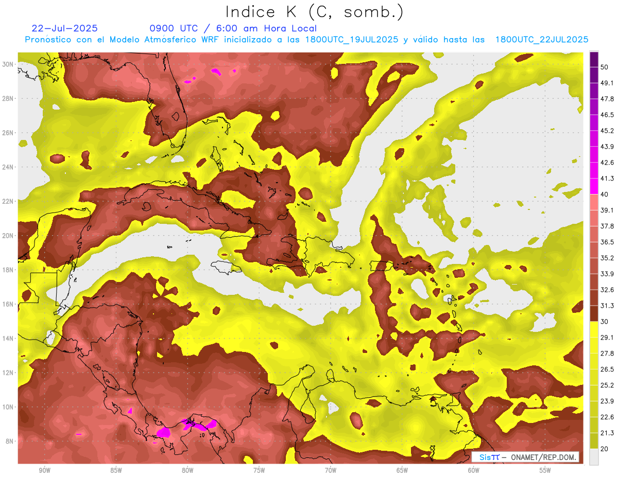This screenshot has height=477, width=618.
Task: Select the colorbar value 21.3
Action: pos(607,433)
